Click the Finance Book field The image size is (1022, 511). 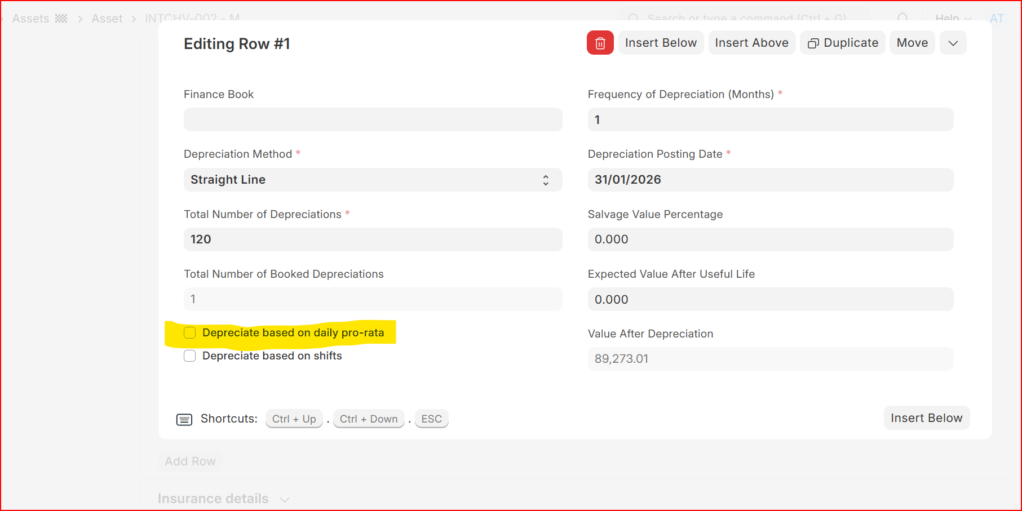click(x=373, y=119)
